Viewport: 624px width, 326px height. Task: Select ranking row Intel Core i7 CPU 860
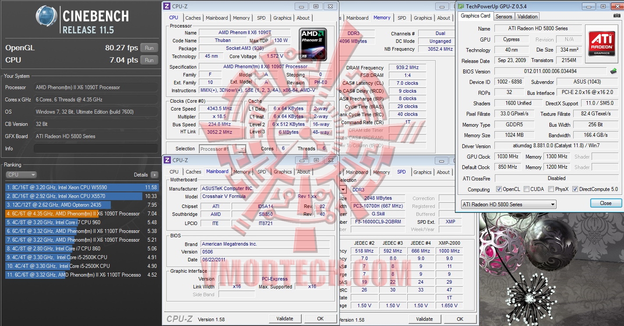[82, 249]
